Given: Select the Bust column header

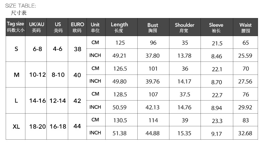Looking at the screenshot, I should (153, 27).
